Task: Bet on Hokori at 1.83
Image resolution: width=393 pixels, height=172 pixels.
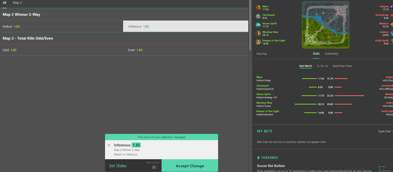Action: (x=62, y=26)
